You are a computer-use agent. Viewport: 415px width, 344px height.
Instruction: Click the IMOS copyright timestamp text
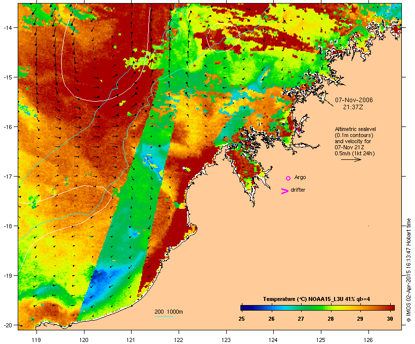click(x=408, y=270)
